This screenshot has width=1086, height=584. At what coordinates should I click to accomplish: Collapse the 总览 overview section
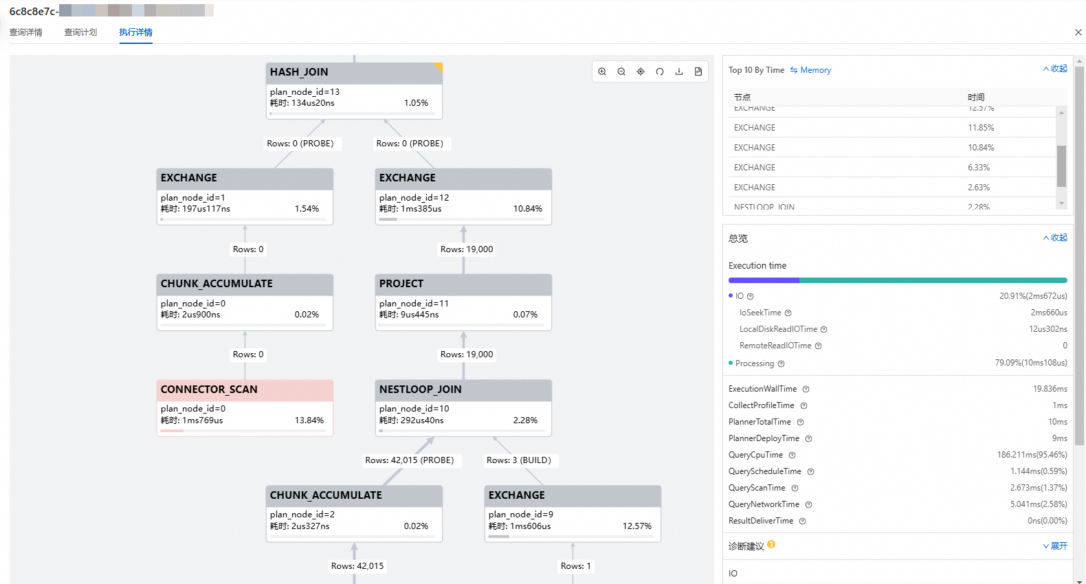(x=1055, y=238)
